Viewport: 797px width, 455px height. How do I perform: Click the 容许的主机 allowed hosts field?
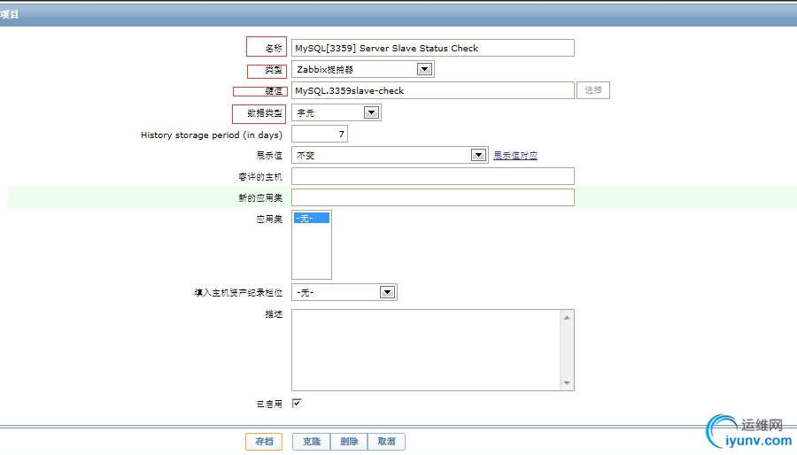point(432,176)
